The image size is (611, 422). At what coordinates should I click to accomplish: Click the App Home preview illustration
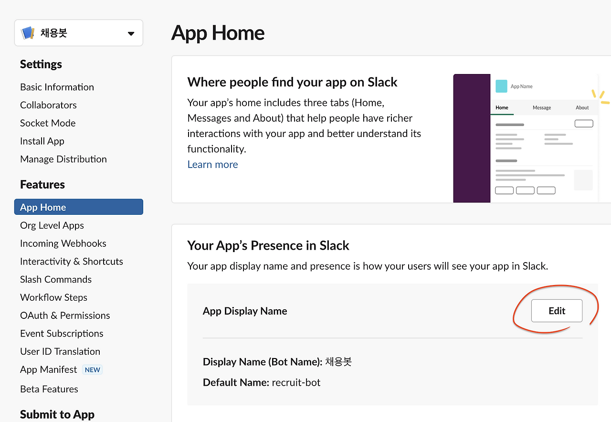point(525,138)
